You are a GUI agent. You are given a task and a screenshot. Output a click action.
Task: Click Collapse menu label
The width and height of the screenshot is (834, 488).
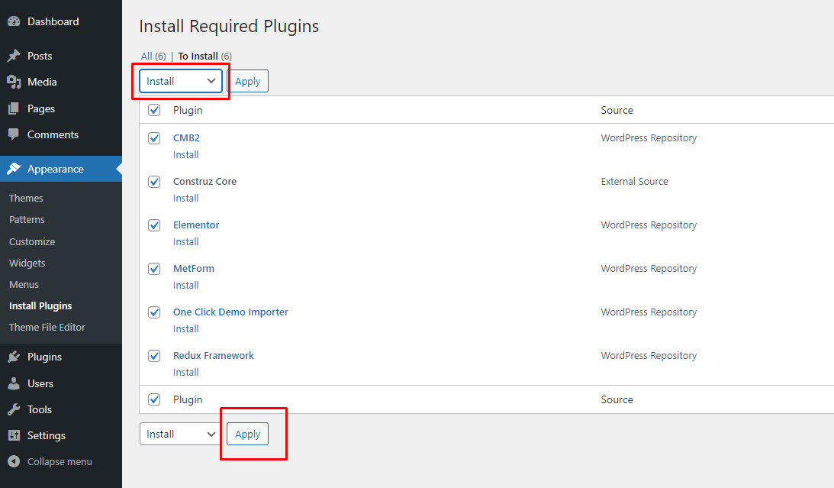[x=60, y=461]
